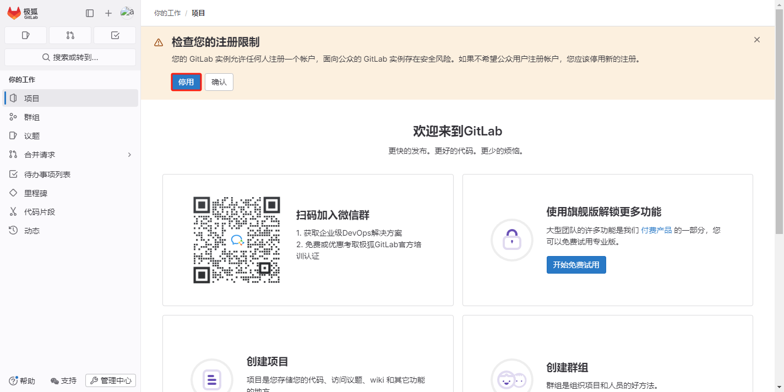Click the 停用 button in the warning banner
This screenshot has width=784, height=392.
pos(186,81)
